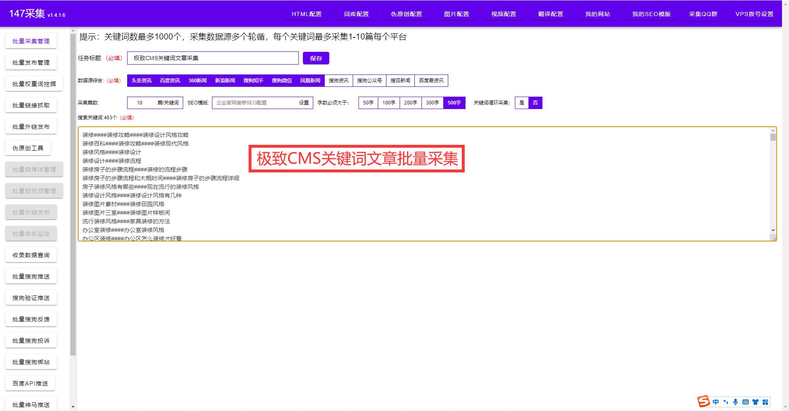Image resolution: width=789 pixels, height=411 pixels.
Task: Select 300字 minimum word count
Action: tap(433, 103)
